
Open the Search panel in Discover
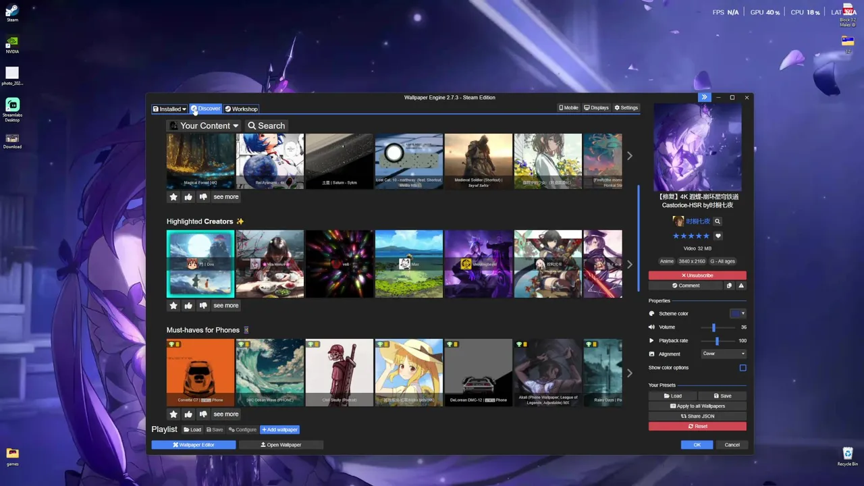click(267, 126)
